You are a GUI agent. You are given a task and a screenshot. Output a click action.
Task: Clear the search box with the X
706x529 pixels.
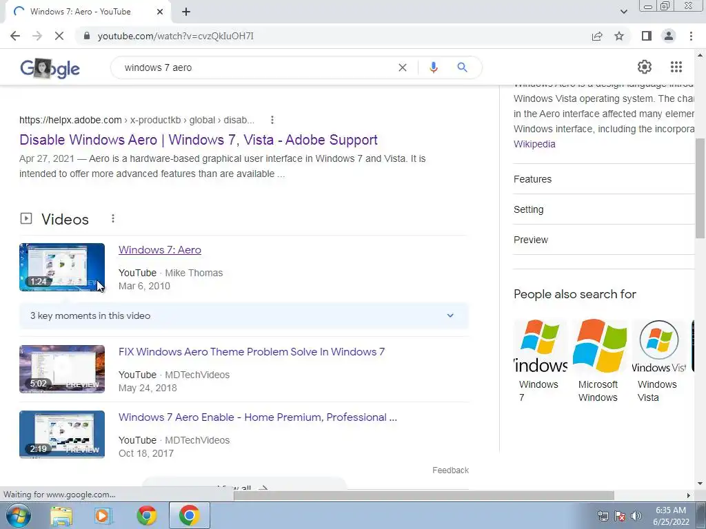[403, 68]
